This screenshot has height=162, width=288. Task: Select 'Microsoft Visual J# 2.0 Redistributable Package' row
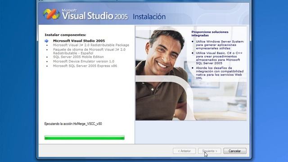(x=91, y=45)
